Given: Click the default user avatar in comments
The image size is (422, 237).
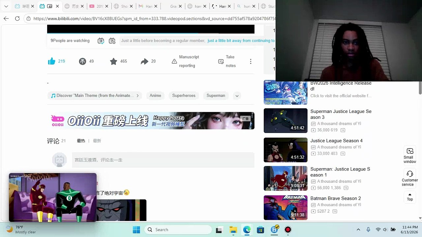Looking at the screenshot, I should click(x=59, y=160).
